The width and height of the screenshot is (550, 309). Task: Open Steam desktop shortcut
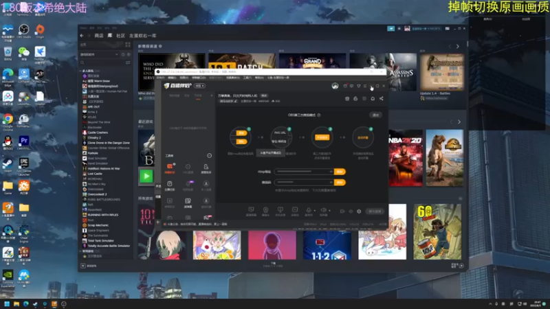pos(8,165)
